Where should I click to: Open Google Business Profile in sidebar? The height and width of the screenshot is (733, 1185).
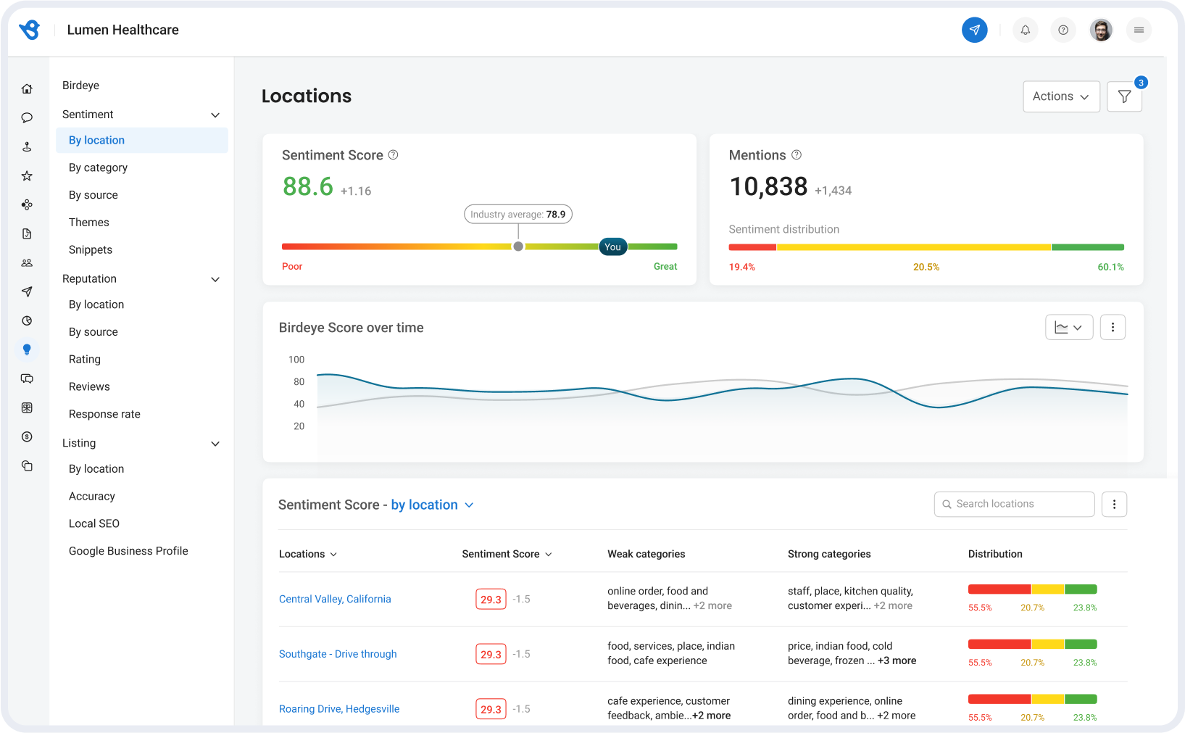[128, 551]
